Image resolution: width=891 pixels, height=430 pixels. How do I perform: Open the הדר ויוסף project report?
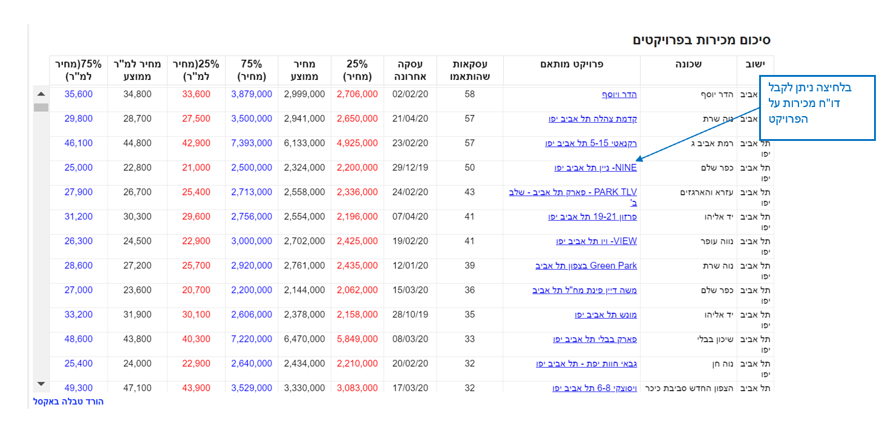[x=619, y=94]
